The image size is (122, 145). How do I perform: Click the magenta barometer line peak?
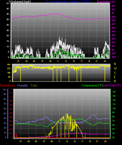click(56, 14)
